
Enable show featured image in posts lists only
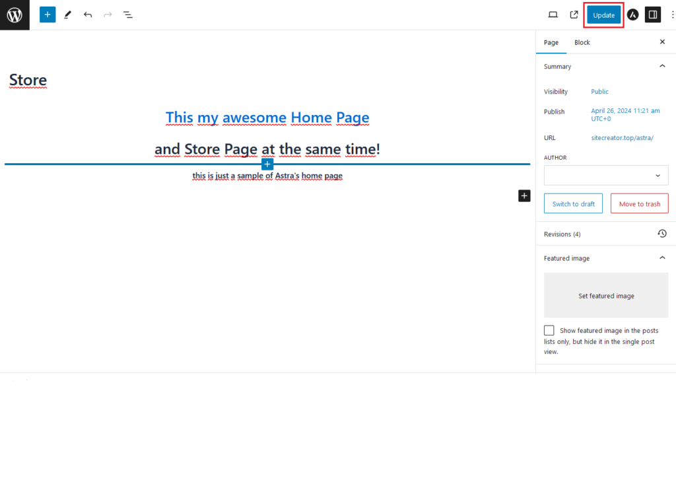(x=549, y=330)
